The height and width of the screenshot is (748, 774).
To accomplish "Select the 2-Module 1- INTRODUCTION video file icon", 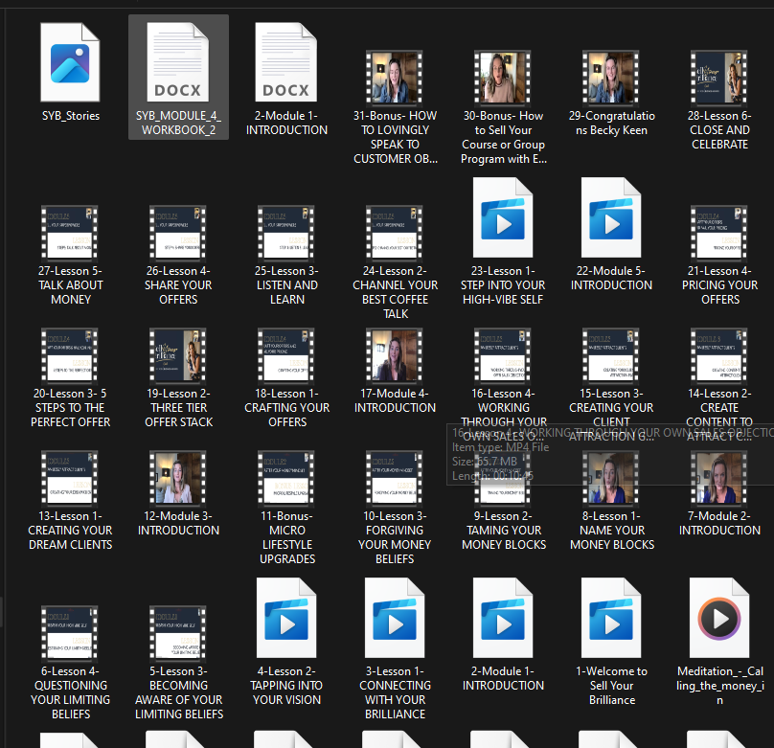I will [x=503, y=619].
